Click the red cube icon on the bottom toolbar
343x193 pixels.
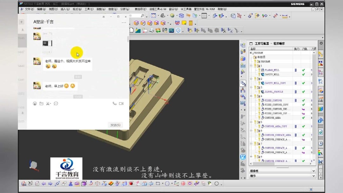(131, 183)
